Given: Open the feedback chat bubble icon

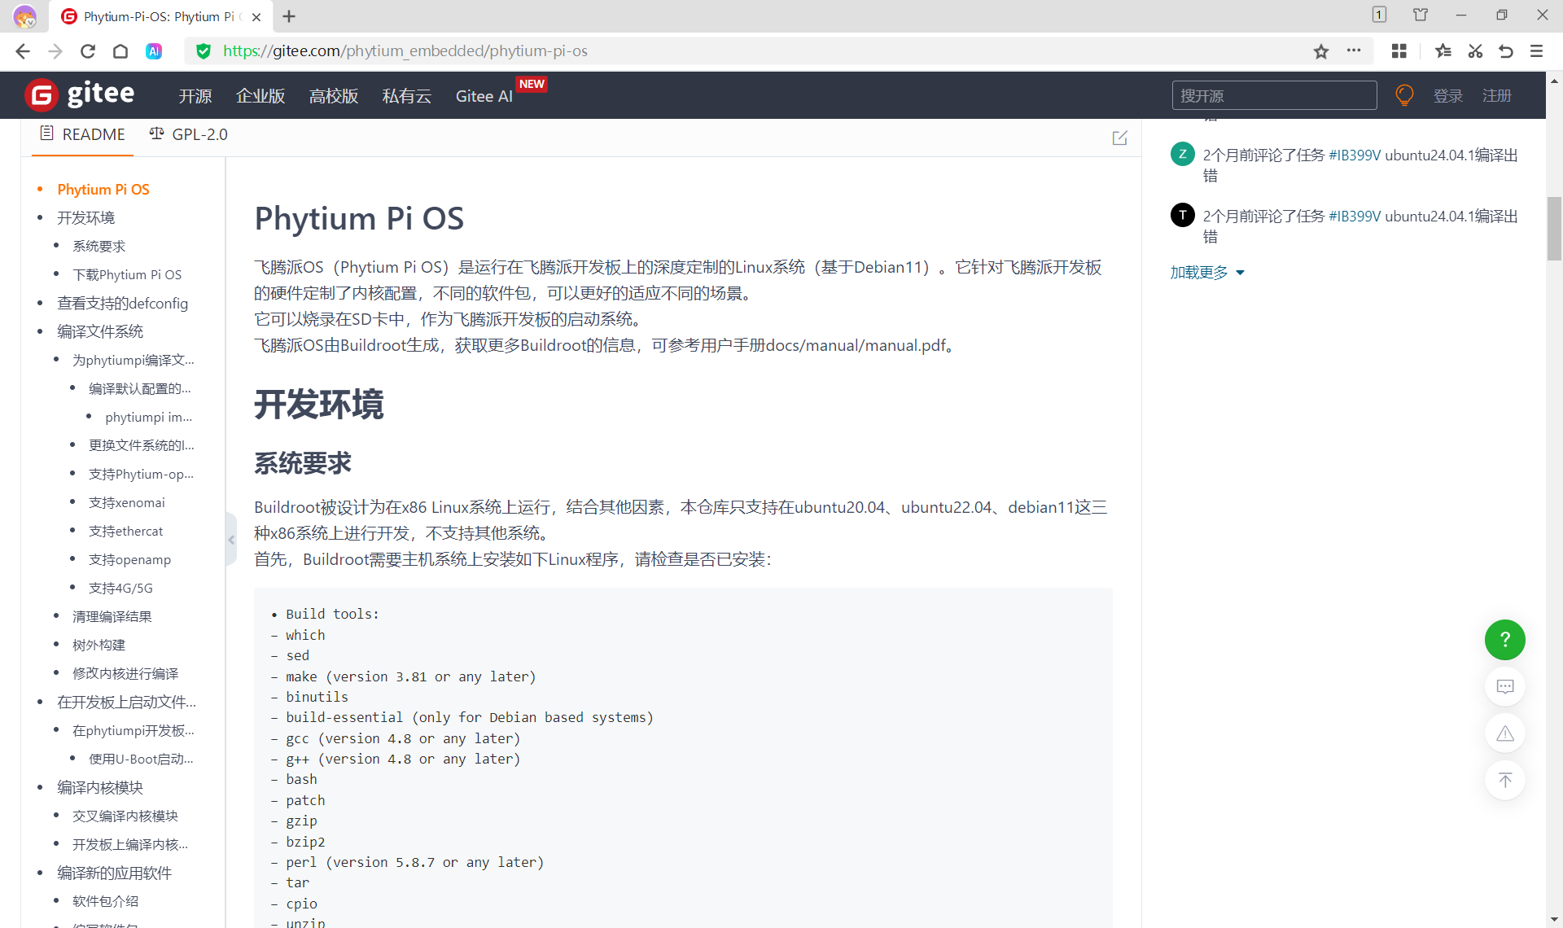Looking at the screenshot, I should click(x=1504, y=686).
